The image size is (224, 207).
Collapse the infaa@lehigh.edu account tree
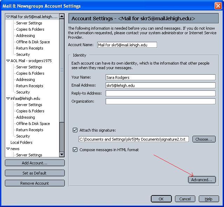point(8,98)
